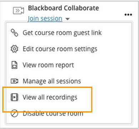Click the film strip recordings icon
Viewport: 139px width, 129px height.
(14, 97)
